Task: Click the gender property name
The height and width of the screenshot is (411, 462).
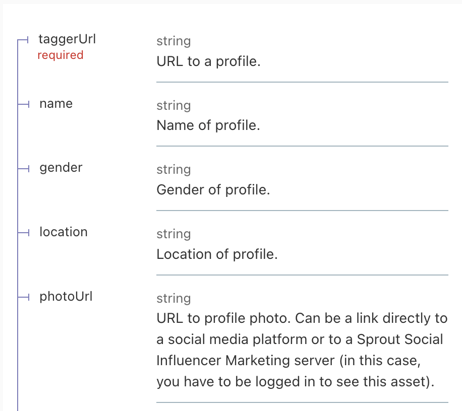Action: tap(61, 168)
